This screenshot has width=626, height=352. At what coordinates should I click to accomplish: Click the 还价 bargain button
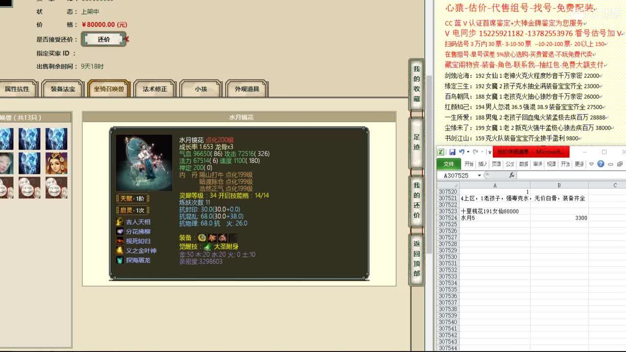103,39
